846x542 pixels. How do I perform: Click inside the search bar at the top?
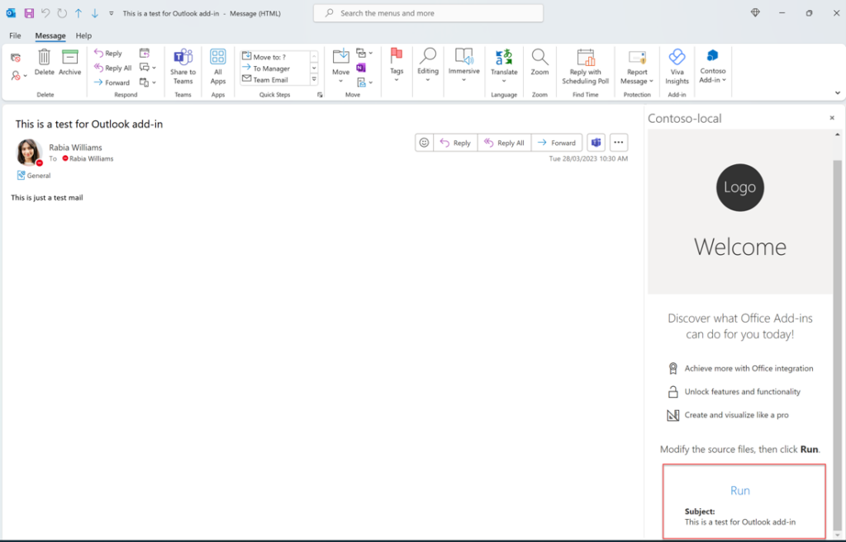click(x=427, y=12)
